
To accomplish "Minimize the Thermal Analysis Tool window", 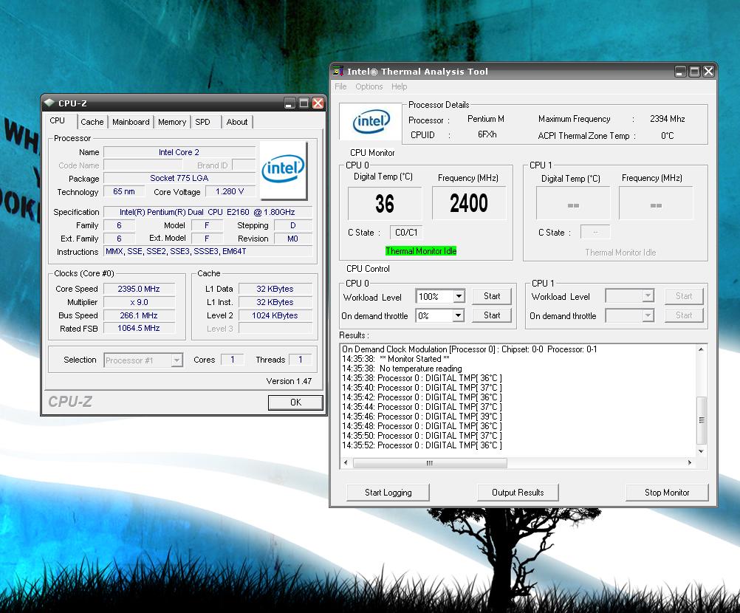I will coord(680,71).
